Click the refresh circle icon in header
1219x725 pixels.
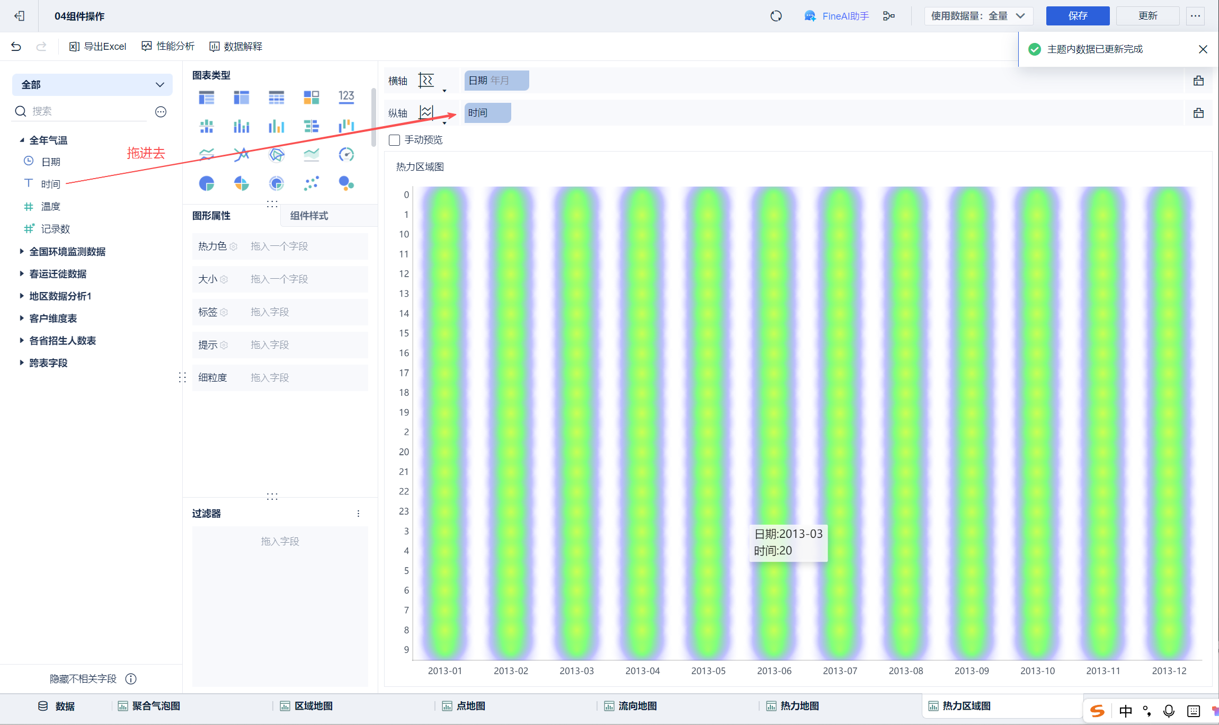[x=776, y=16]
